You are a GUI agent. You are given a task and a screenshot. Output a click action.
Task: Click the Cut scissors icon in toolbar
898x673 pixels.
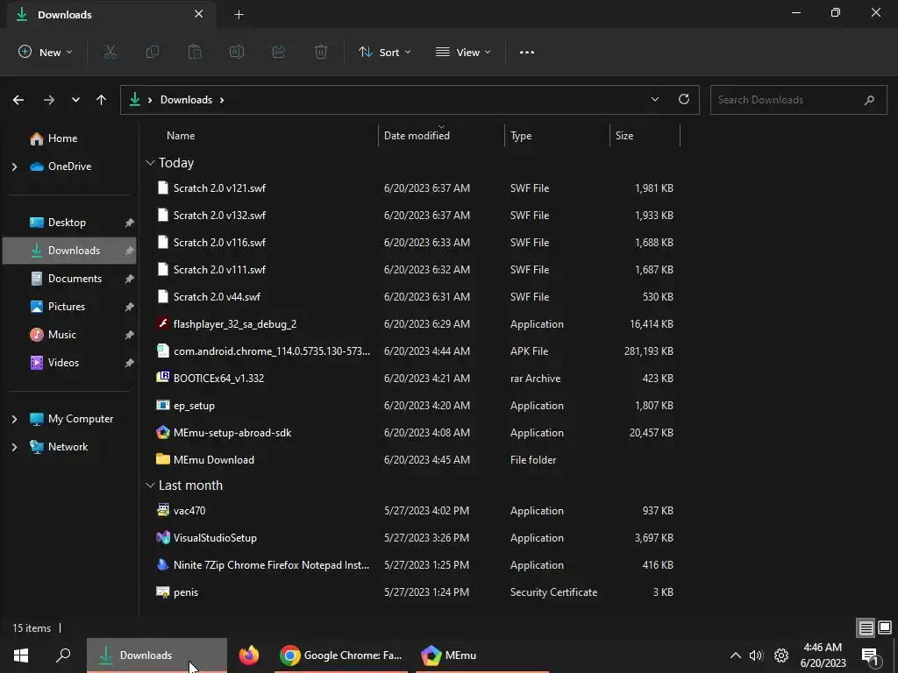[110, 52]
